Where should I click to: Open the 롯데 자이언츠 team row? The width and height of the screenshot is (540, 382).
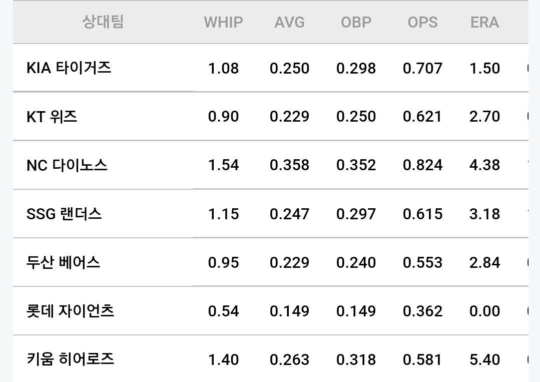[x=271, y=311]
